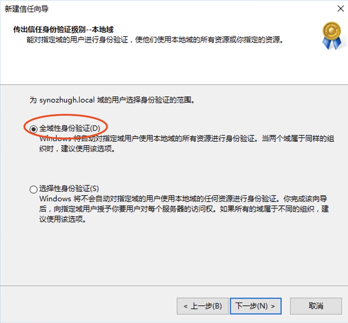
Task: Click the description under 全域性身份验证 option
Action: [x=187, y=144]
